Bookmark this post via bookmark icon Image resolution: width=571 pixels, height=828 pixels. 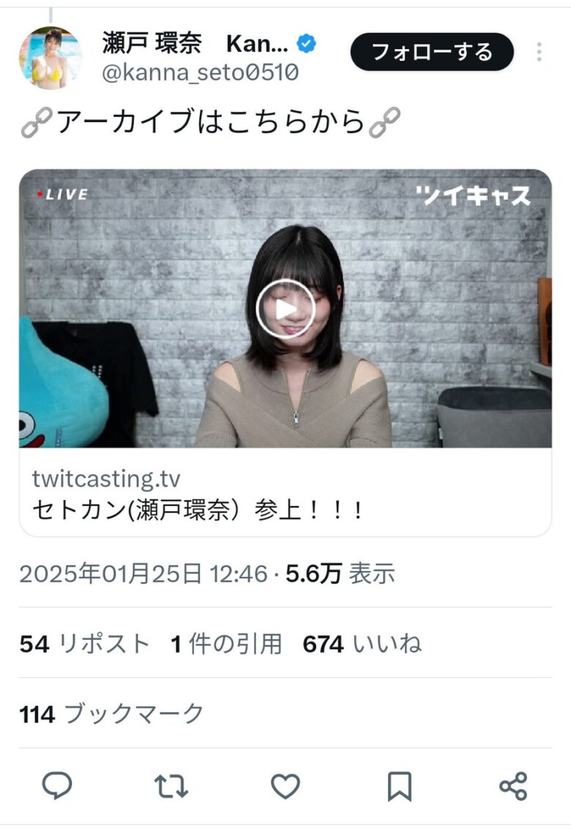click(399, 786)
